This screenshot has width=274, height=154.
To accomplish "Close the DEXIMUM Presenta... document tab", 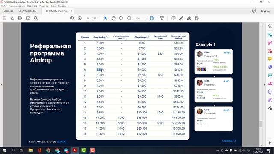I will (71, 11).
